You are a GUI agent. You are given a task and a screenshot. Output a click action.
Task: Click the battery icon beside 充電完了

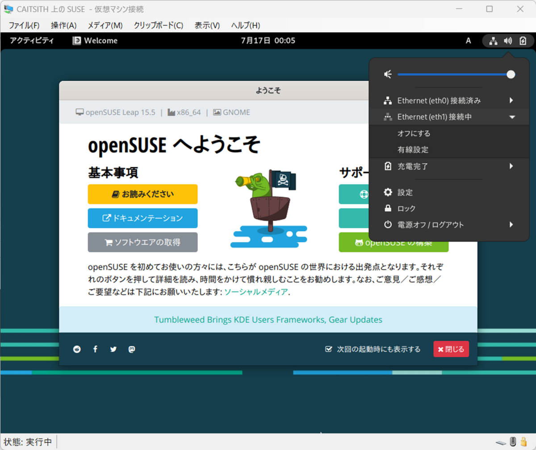pyautogui.click(x=388, y=166)
